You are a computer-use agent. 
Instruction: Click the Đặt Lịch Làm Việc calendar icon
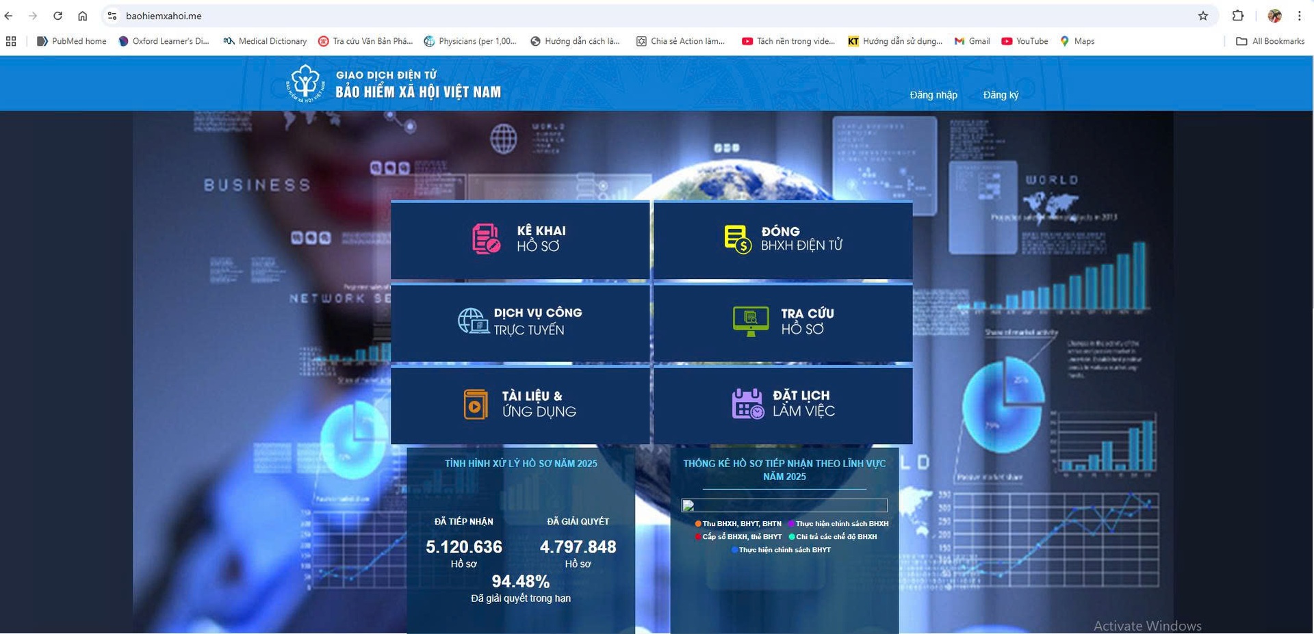click(747, 404)
